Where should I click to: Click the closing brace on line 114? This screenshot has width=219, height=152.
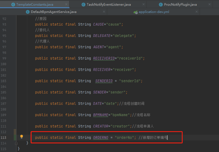point(27,143)
